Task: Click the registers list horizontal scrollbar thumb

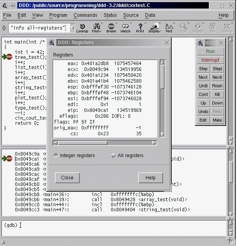Action: tap(83, 143)
